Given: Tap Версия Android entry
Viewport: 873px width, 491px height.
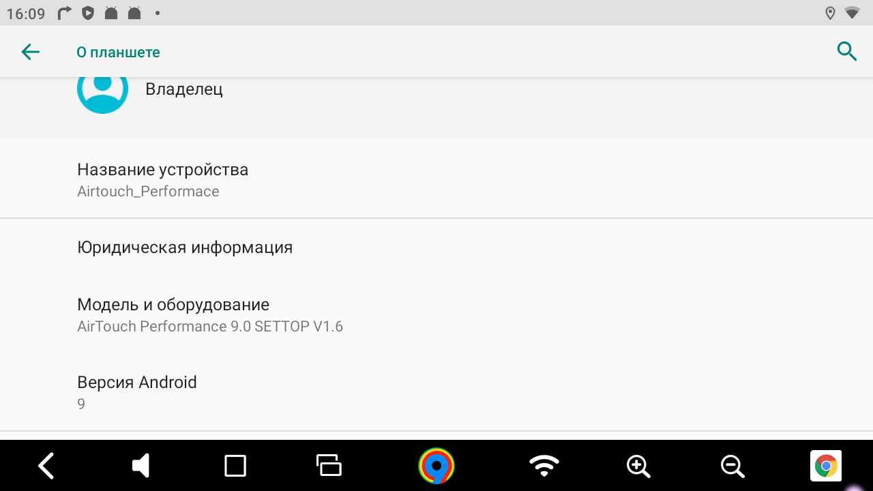Looking at the screenshot, I should point(436,392).
